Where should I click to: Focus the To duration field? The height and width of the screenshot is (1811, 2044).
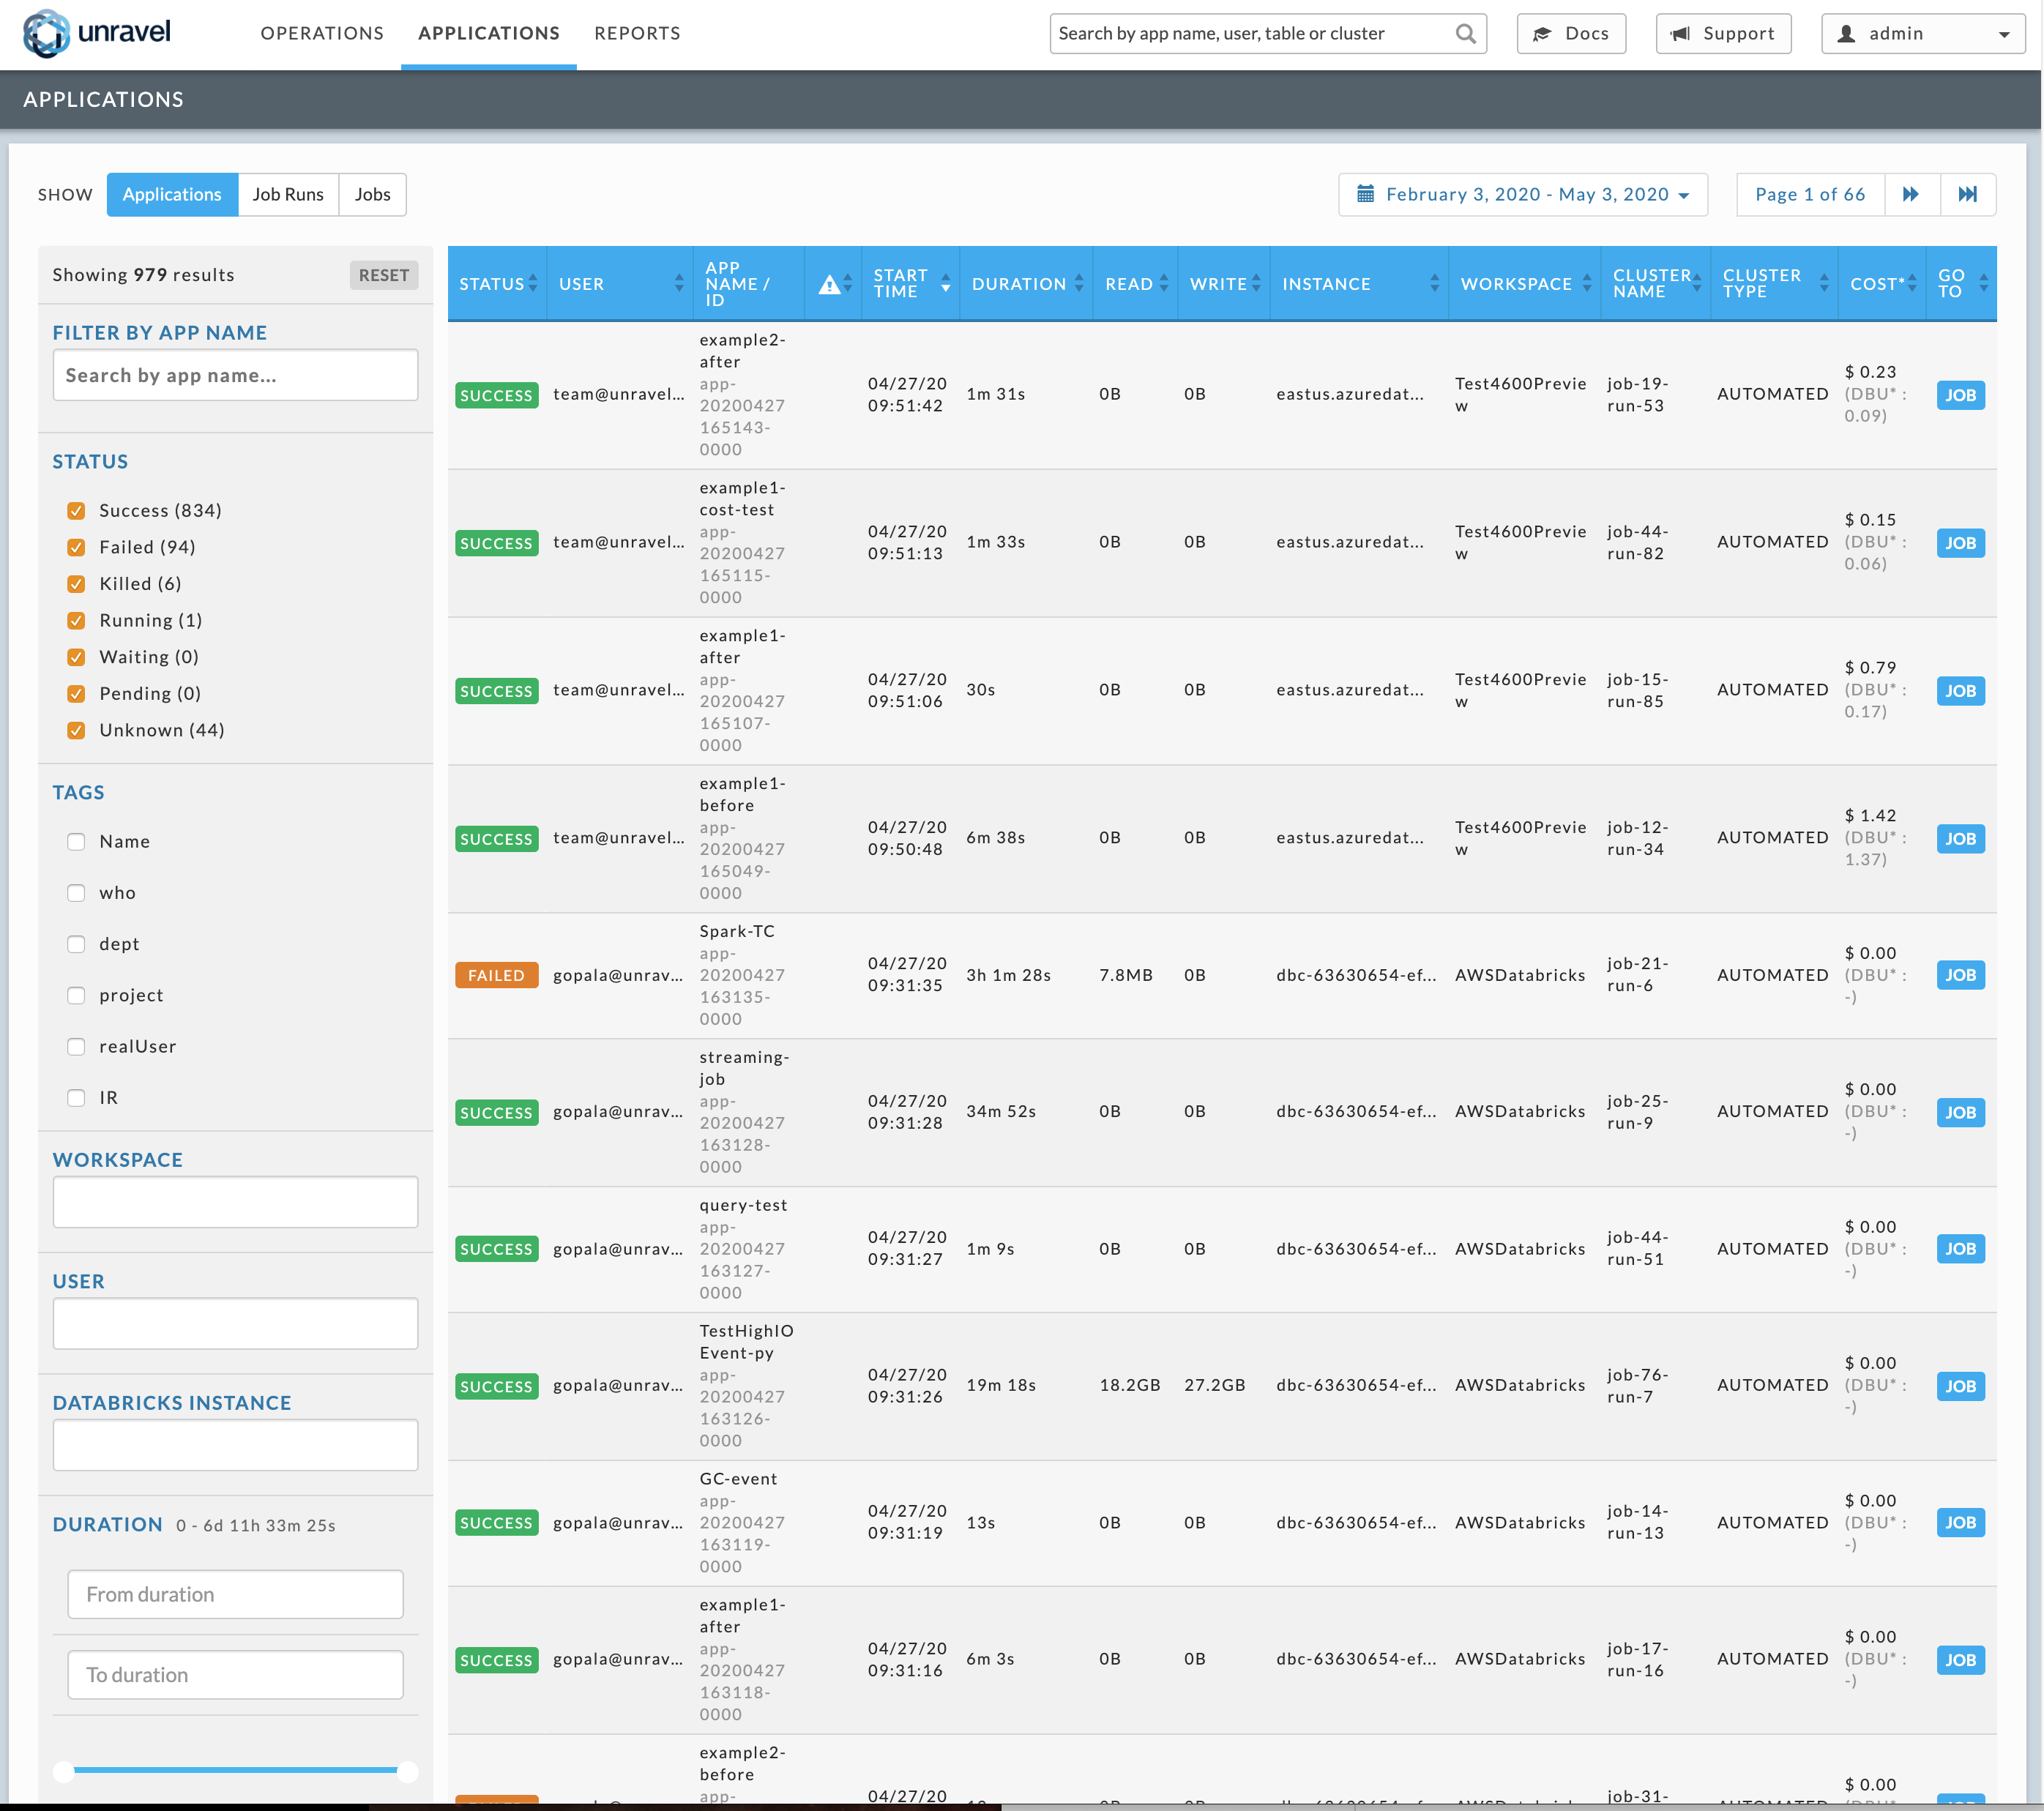(x=235, y=1675)
